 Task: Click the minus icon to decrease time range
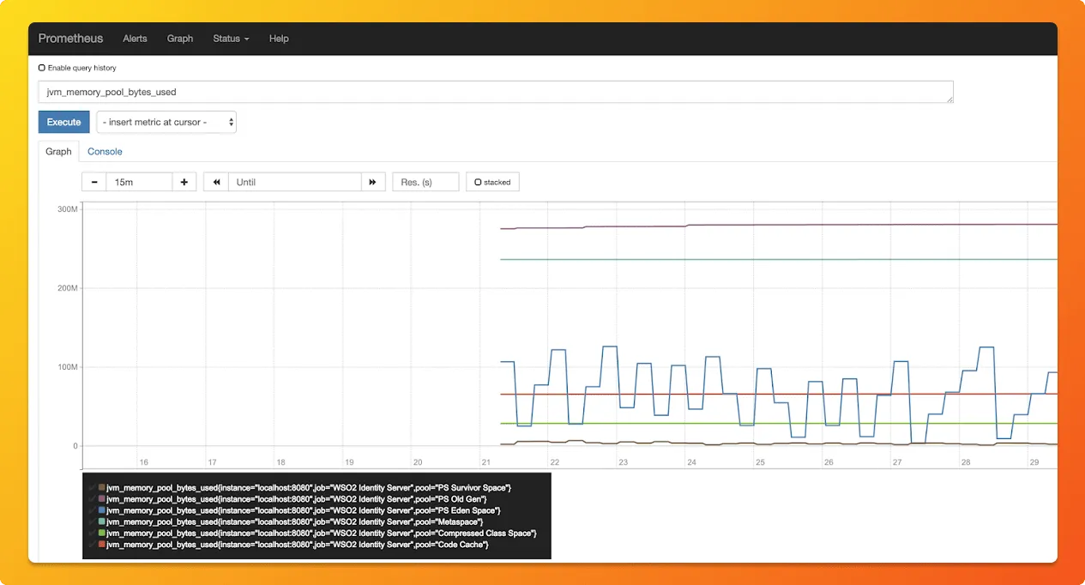[x=93, y=182]
